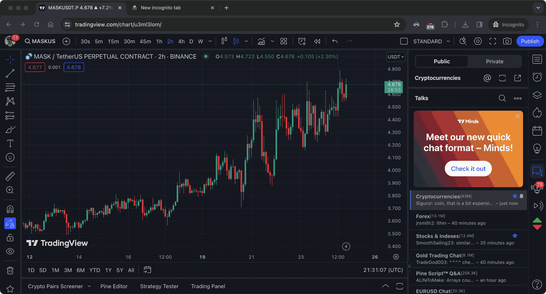Select the patterns drawing tool
Screen dimensions: 546x294
(10, 101)
